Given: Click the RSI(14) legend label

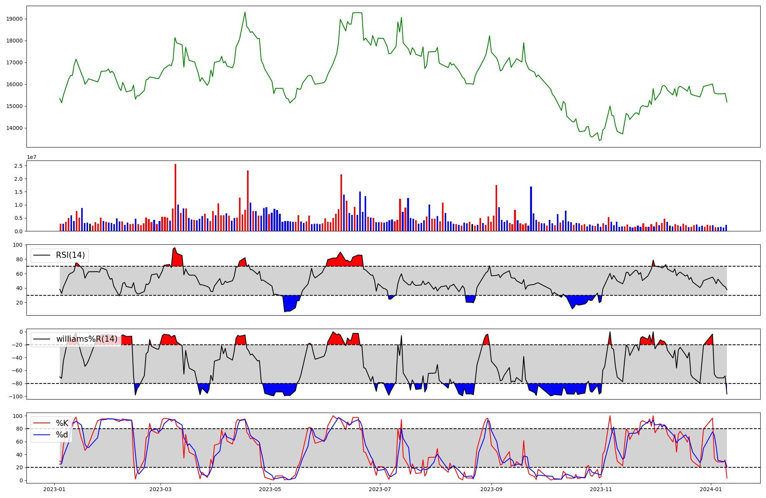Looking at the screenshot, I should tap(70, 255).
